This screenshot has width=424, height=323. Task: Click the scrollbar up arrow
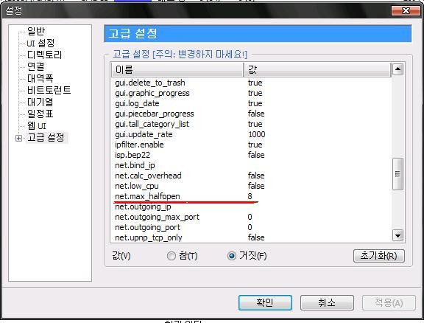[397, 69]
